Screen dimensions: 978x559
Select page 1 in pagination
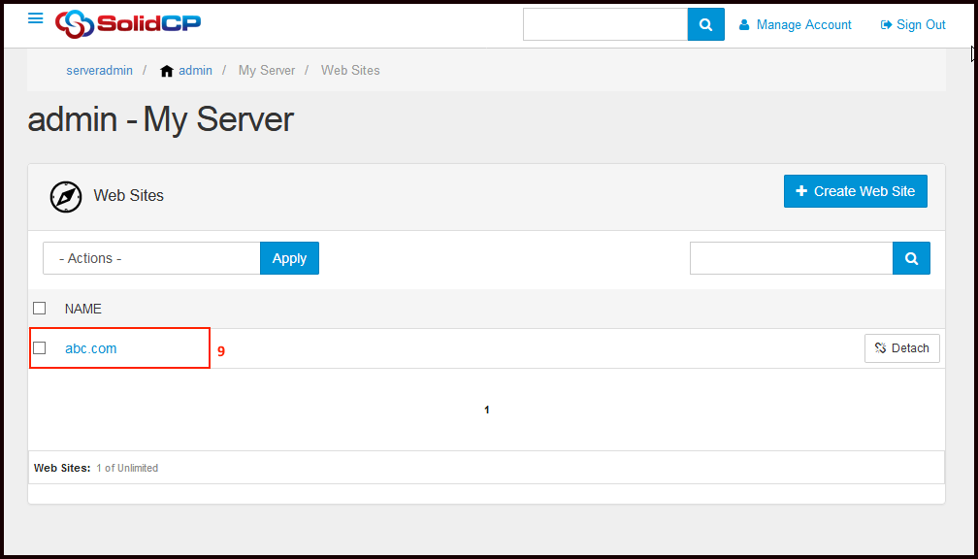pos(487,411)
